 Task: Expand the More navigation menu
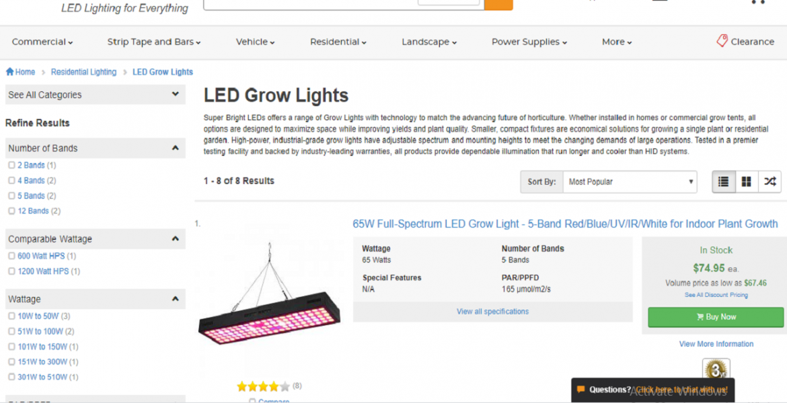coord(615,41)
